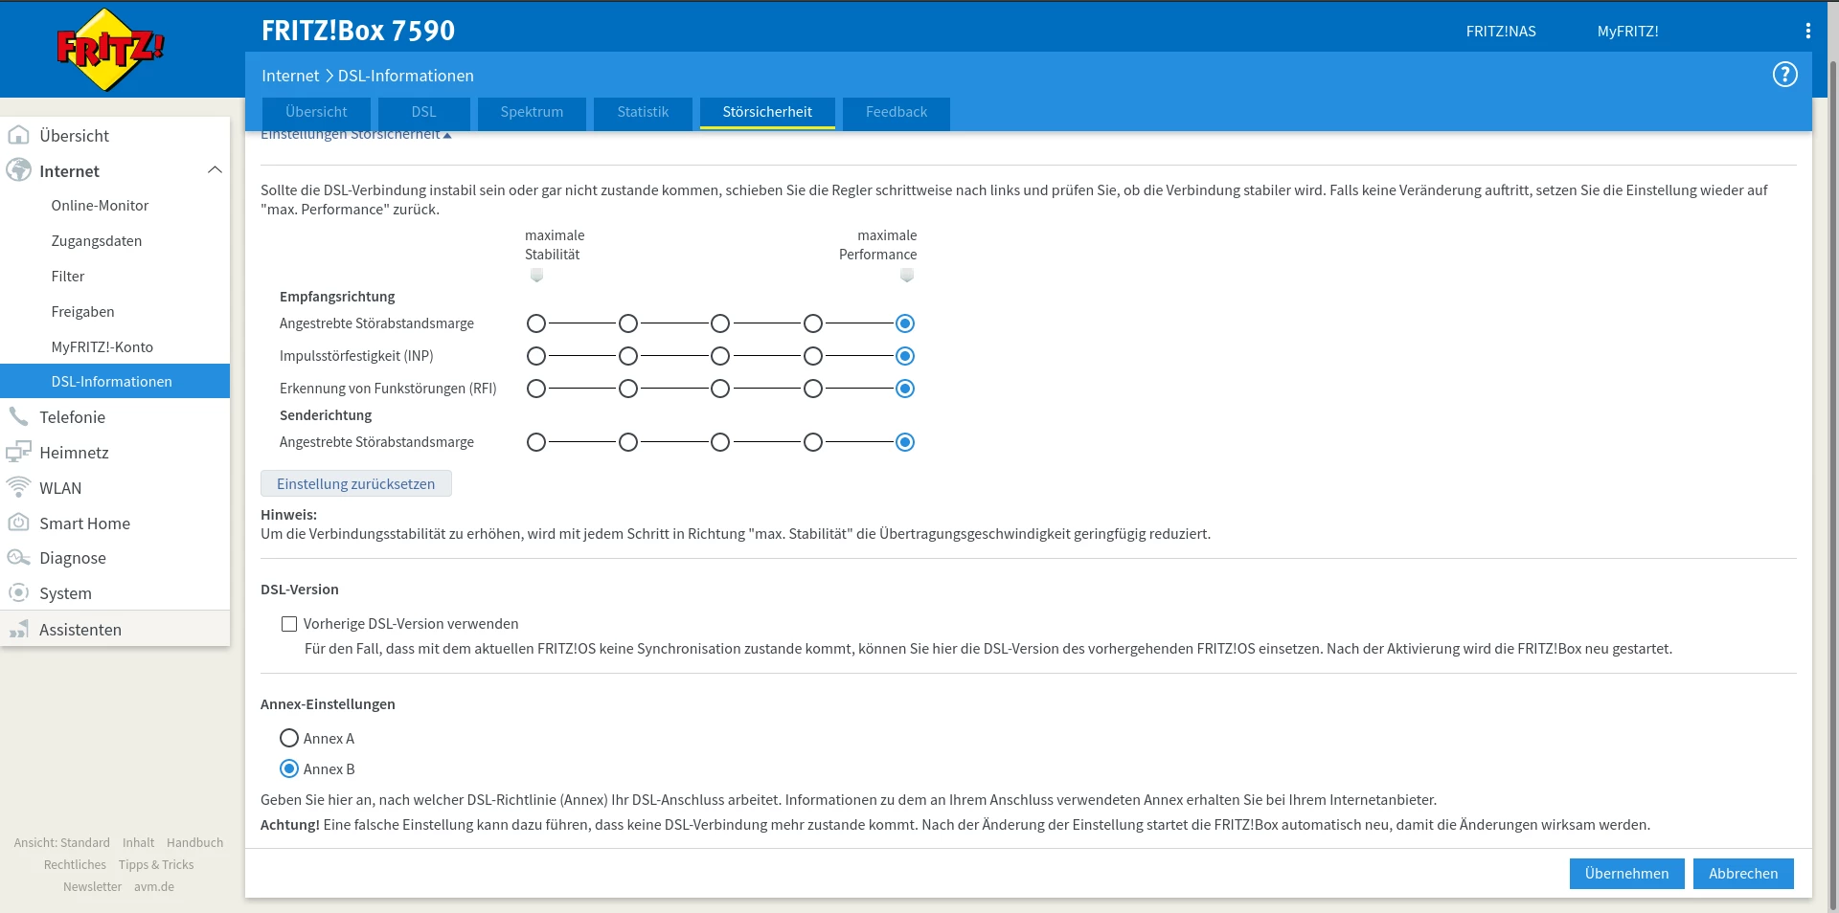Click the Diagnose icon

pyautogui.click(x=18, y=557)
